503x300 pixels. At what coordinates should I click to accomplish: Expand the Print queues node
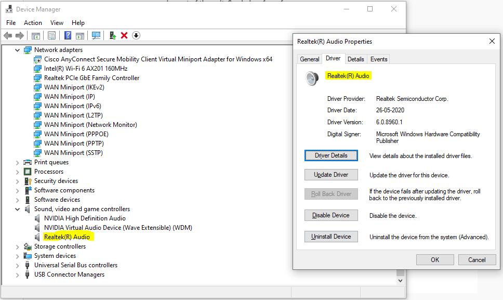(x=17, y=163)
